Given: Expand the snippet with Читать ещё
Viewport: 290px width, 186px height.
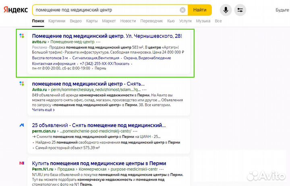Looking at the screenshot, I should point(43,110).
